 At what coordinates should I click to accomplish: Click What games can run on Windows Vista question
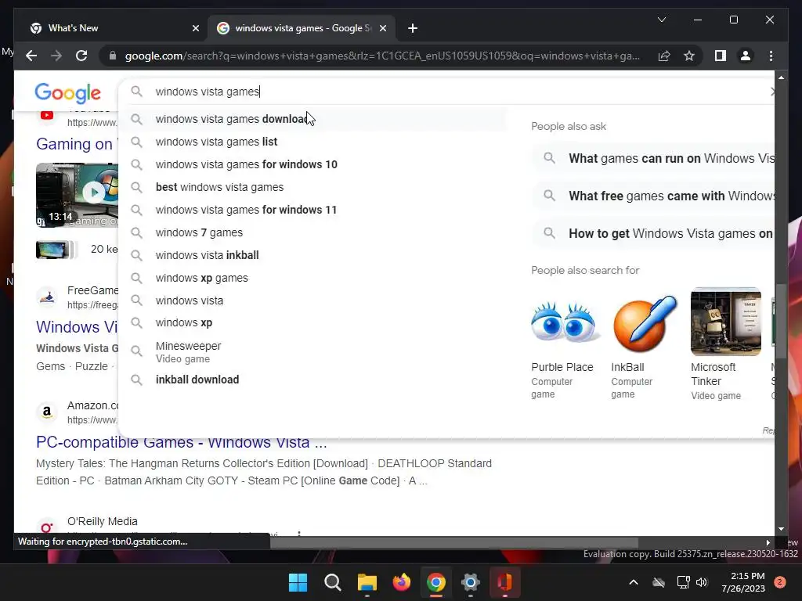point(653,158)
